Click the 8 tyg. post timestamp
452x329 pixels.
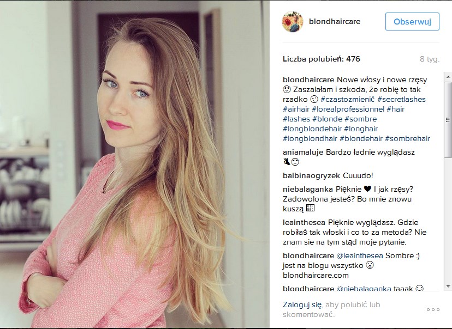click(430, 59)
